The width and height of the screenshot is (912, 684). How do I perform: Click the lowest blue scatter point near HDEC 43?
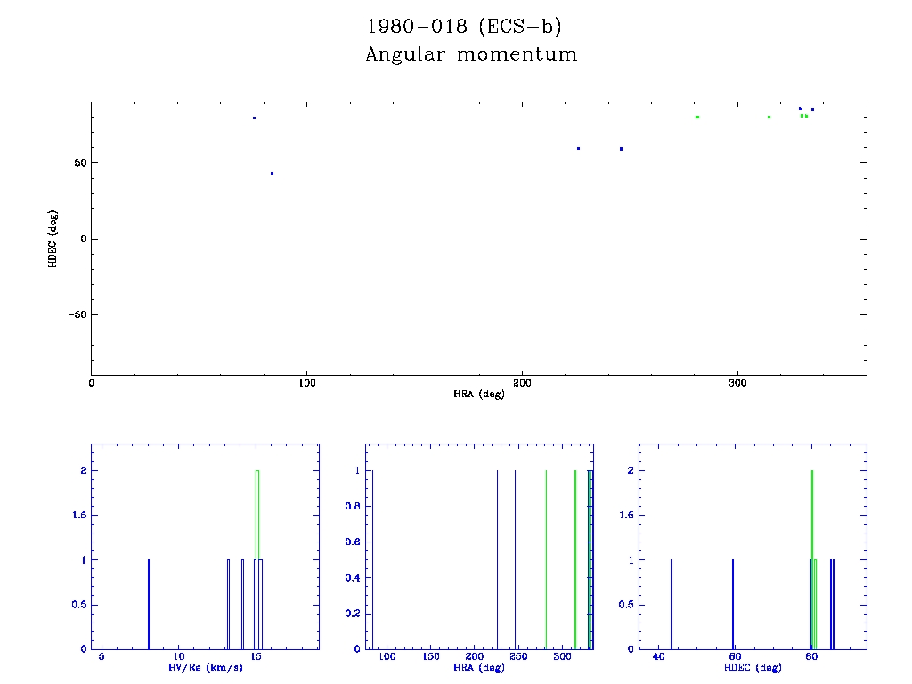pos(272,173)
